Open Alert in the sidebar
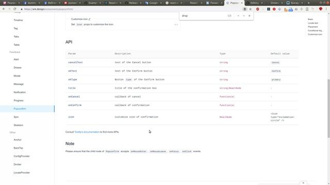The image size is (330, 185). coord(16,60)
